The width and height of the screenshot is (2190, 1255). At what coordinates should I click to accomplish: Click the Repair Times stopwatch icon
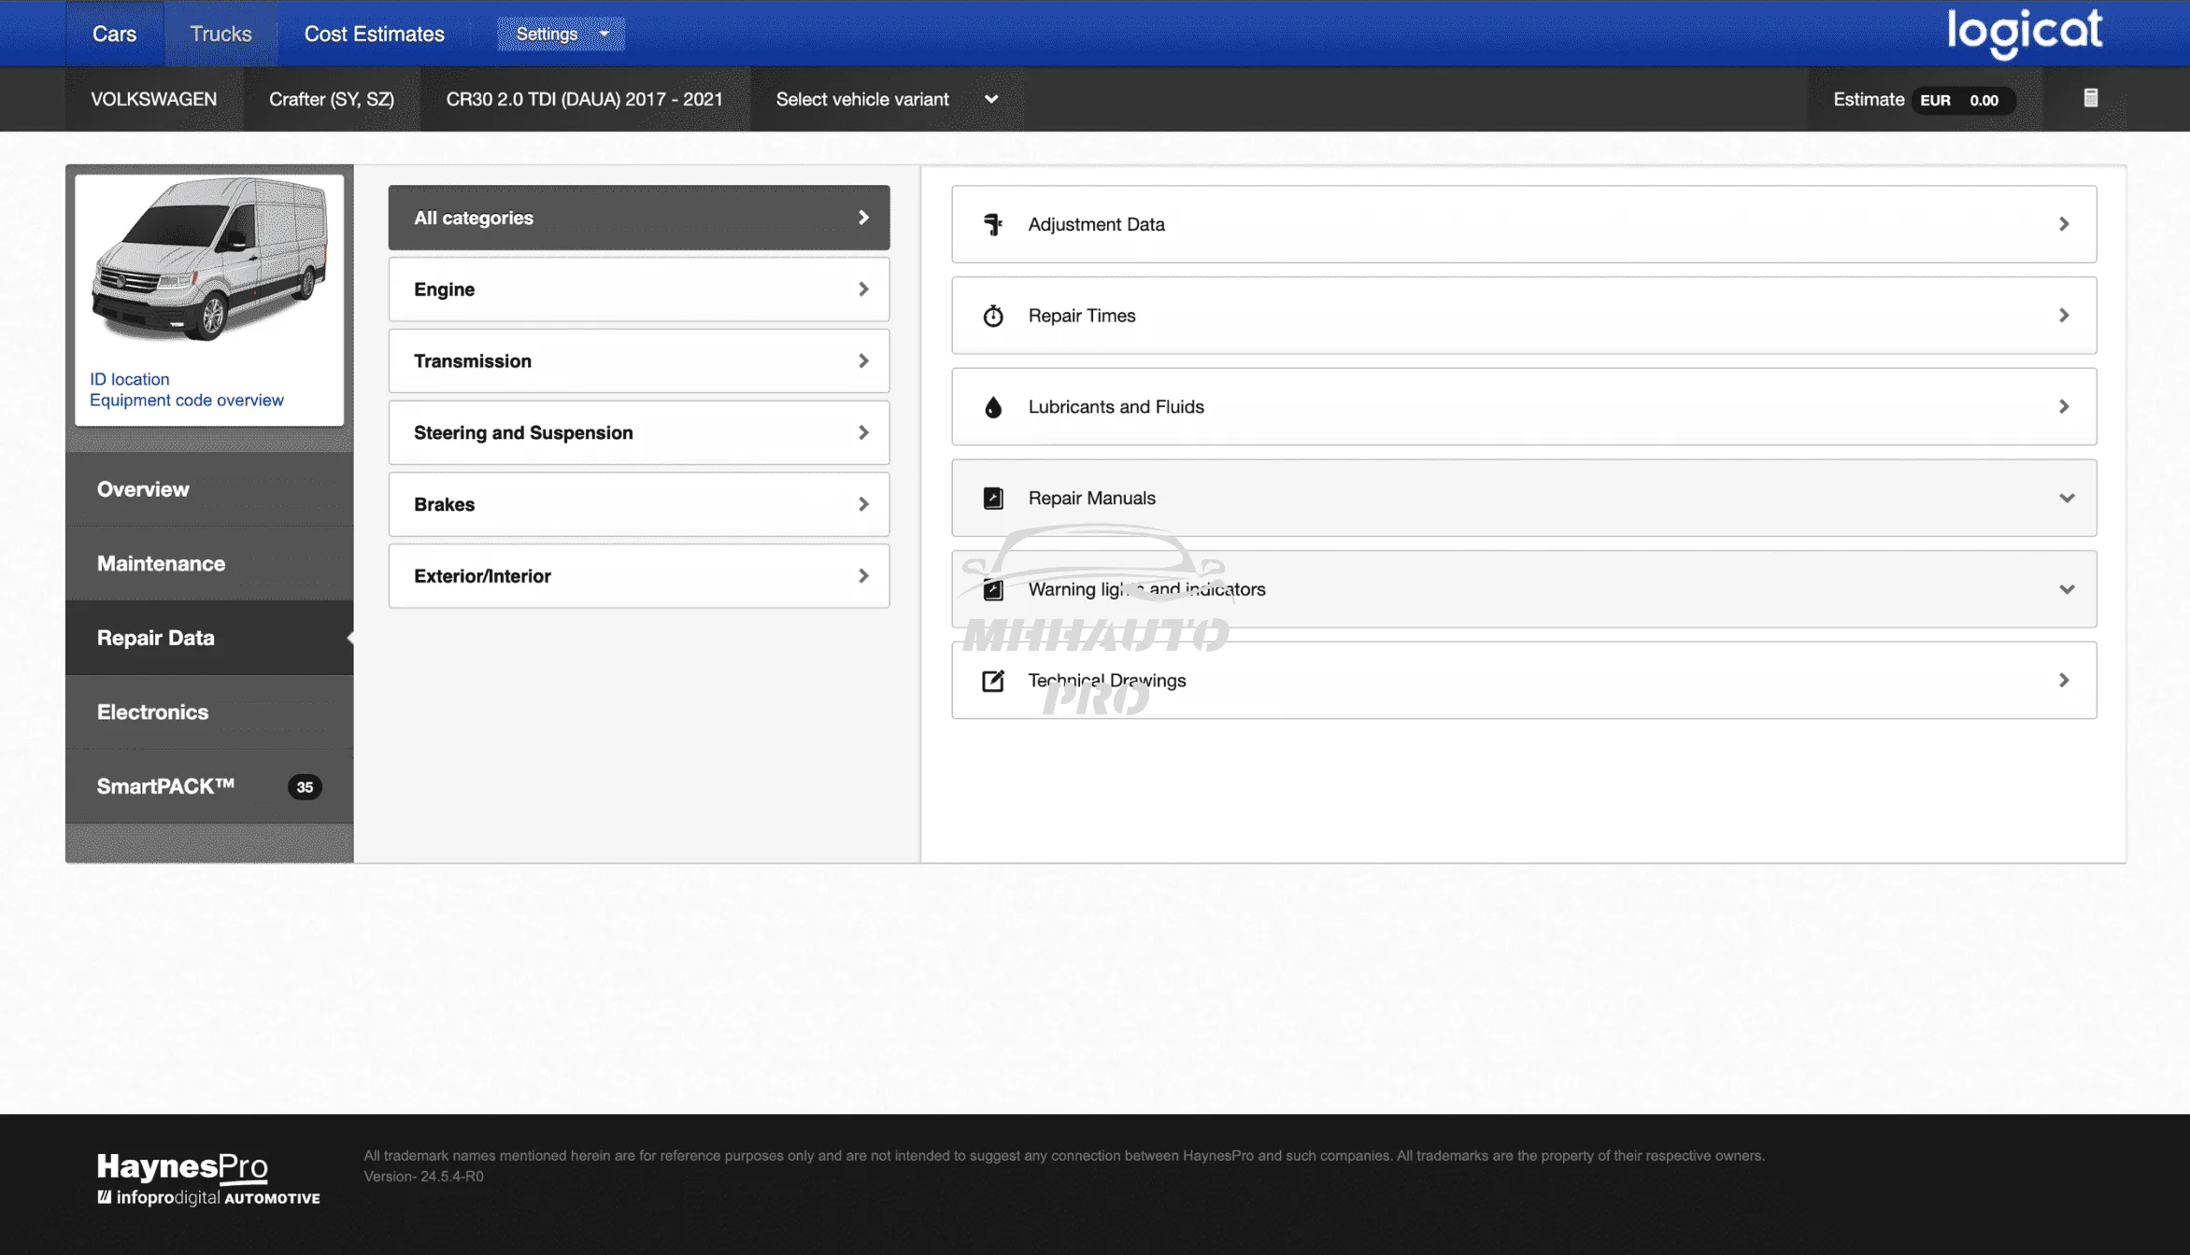(x=993, y=316)
